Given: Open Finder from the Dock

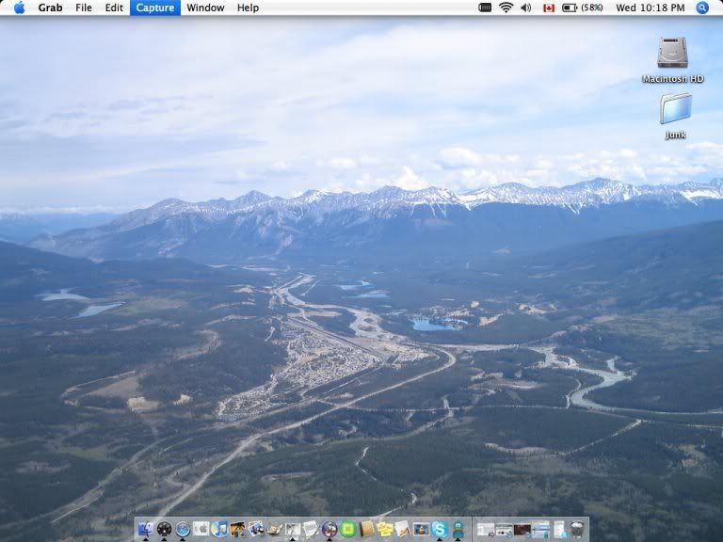Looking at the screenshot, I should coord(145,529).
